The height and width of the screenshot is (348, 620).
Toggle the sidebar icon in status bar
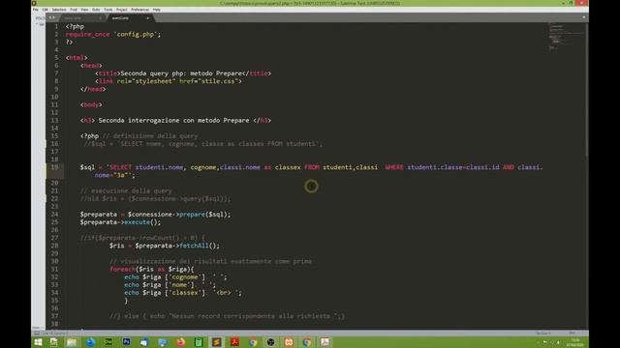[37, 333]
